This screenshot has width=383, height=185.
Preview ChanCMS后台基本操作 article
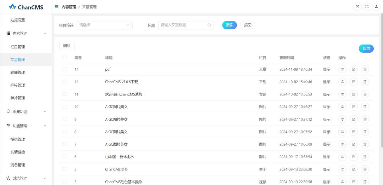[x=343, y=181]
